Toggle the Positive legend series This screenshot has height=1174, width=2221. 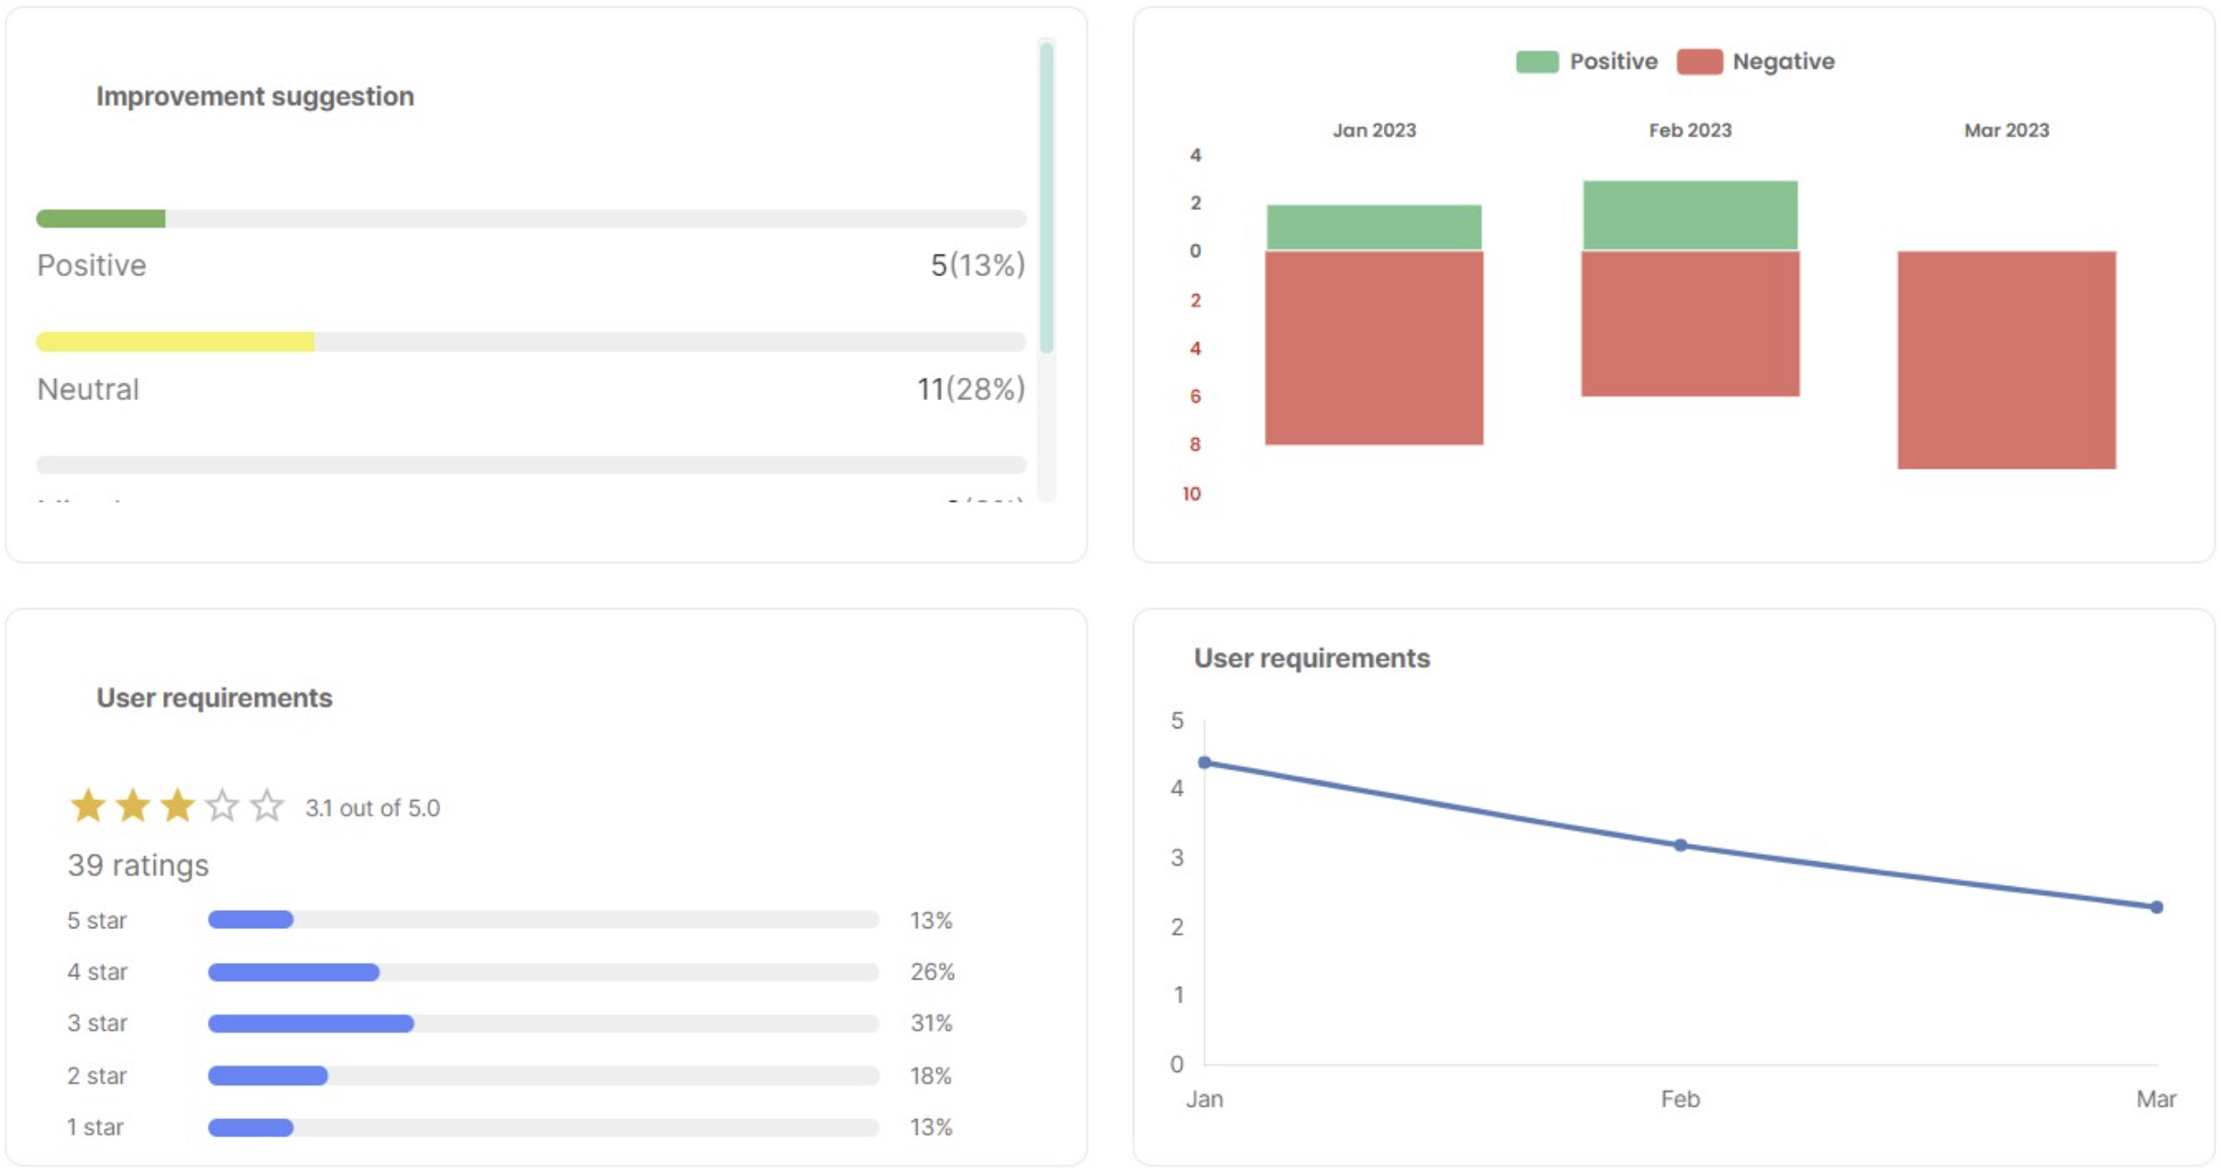click(x=1612, y=61)
